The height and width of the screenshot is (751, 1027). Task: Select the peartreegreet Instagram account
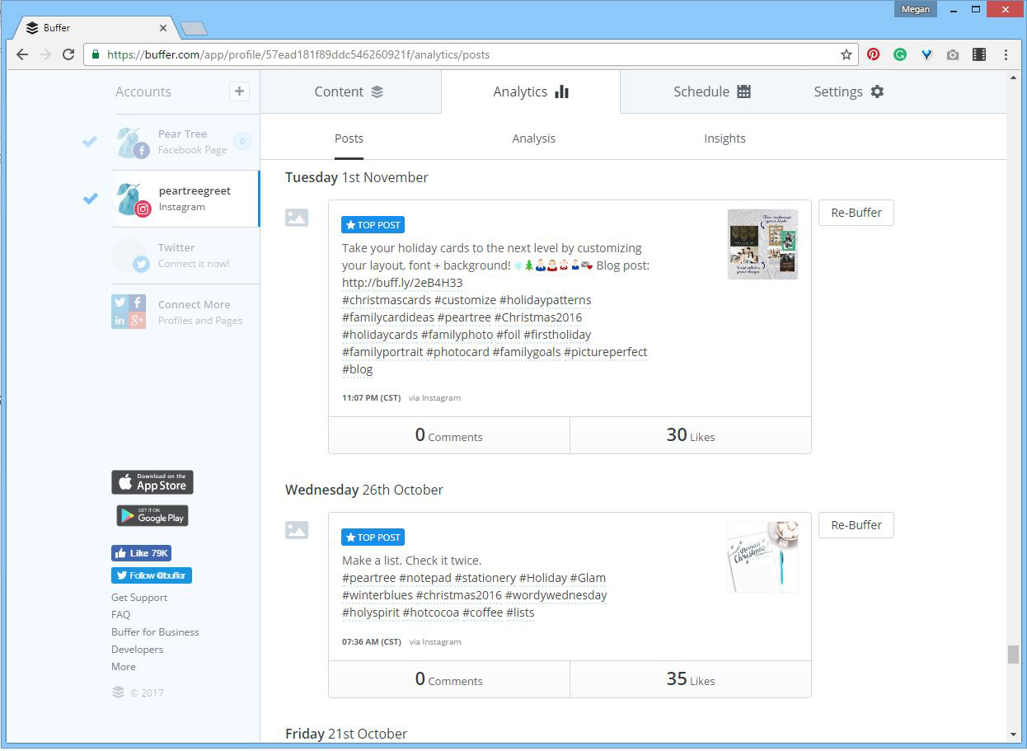click(185, 199)
